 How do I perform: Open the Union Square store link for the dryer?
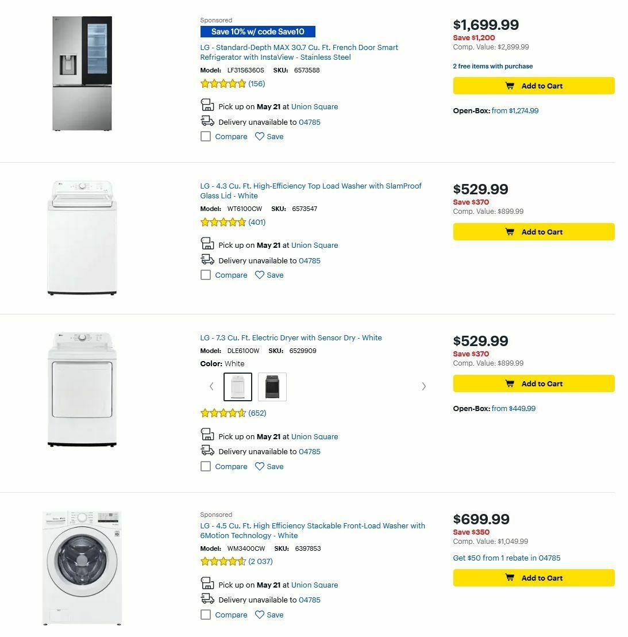click(x=314, y=436)
